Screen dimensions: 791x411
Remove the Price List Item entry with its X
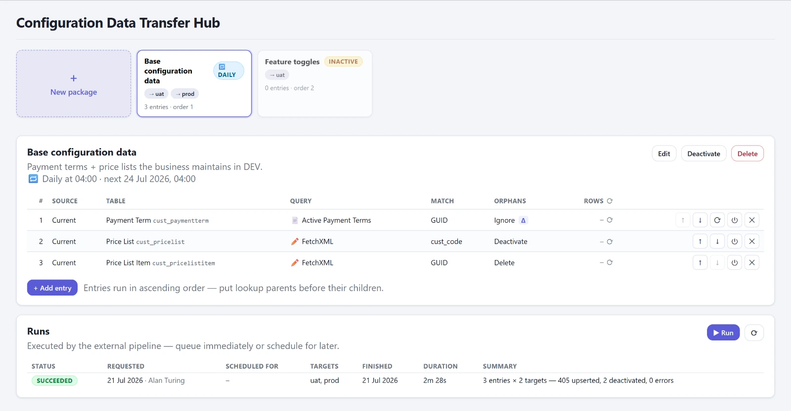pyautogui.click(x=752, y=263)
